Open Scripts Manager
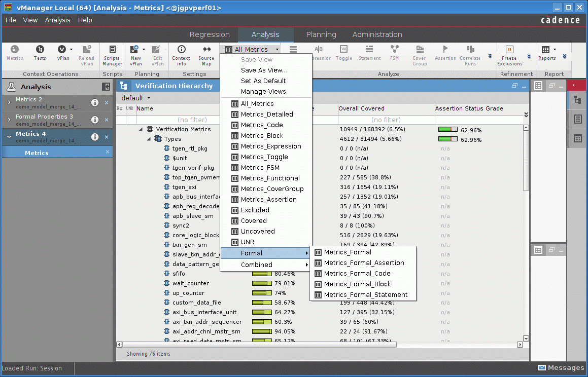 click(x=112, y=55)
